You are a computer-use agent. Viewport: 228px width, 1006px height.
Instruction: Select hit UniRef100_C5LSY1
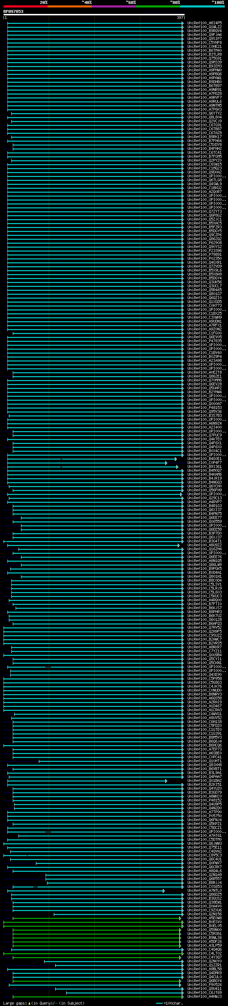tap(204, 584)
